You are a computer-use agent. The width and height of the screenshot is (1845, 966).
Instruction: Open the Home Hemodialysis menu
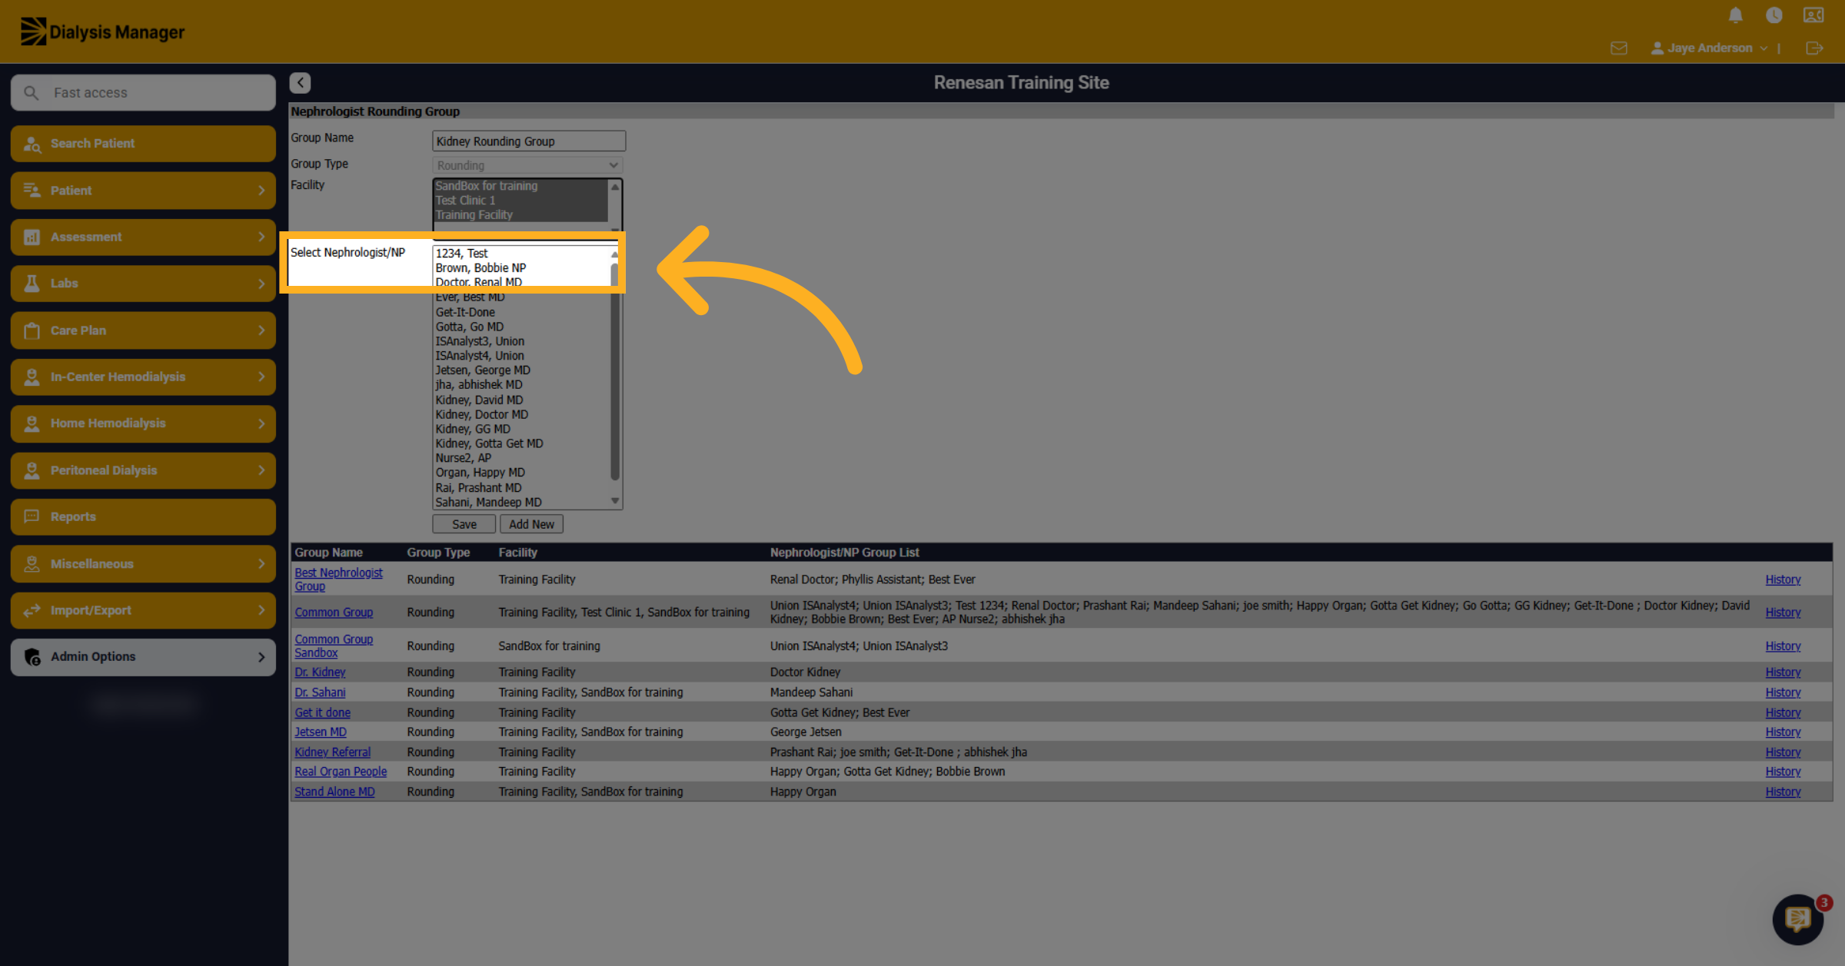pyautogui.click(x=143, y=423)
